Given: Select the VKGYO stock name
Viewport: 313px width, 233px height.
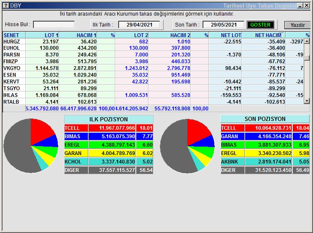Looking at the screenshot, I should 12,68.
